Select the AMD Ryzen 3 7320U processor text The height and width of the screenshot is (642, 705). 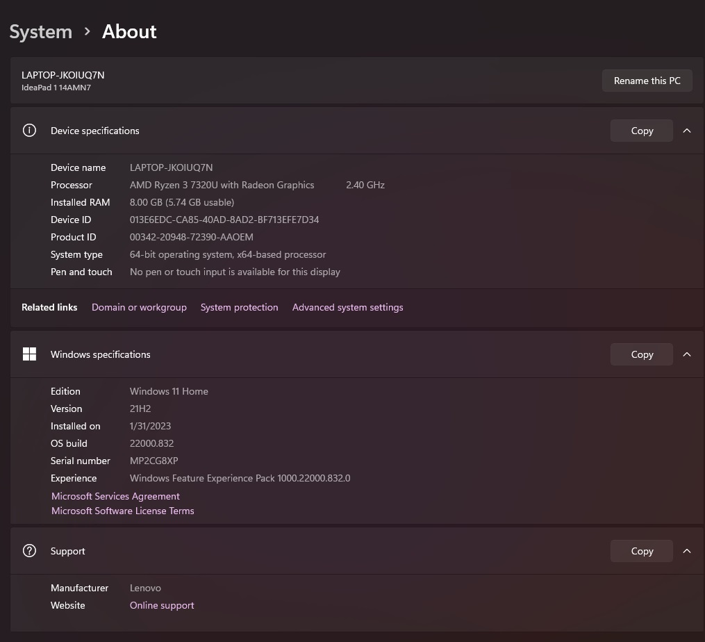(x=222, y=185)
